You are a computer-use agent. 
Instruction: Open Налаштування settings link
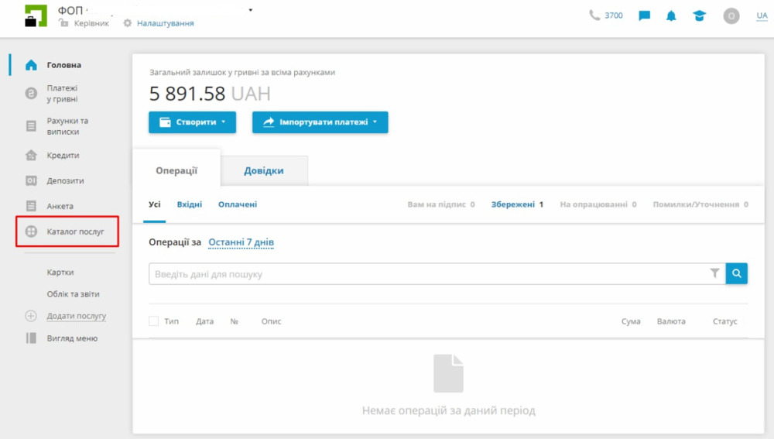coord(165,23)
